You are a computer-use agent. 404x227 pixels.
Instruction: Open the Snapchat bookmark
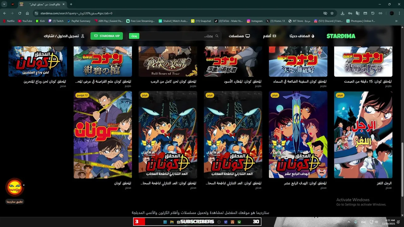201,21
